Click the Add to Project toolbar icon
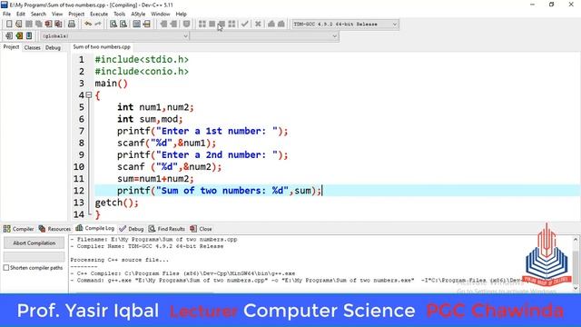The width and height of the screenshot is (581, 327). pos(147,24)
